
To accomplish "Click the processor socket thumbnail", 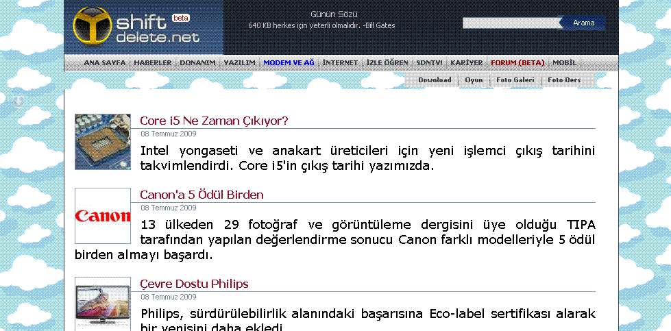I will click(103, 142).
